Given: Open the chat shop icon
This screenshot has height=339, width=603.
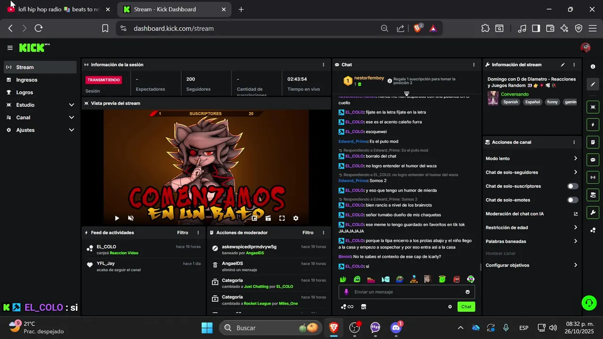Looking at the screenshot, I should pyautogui.click(x=363, y=307).
